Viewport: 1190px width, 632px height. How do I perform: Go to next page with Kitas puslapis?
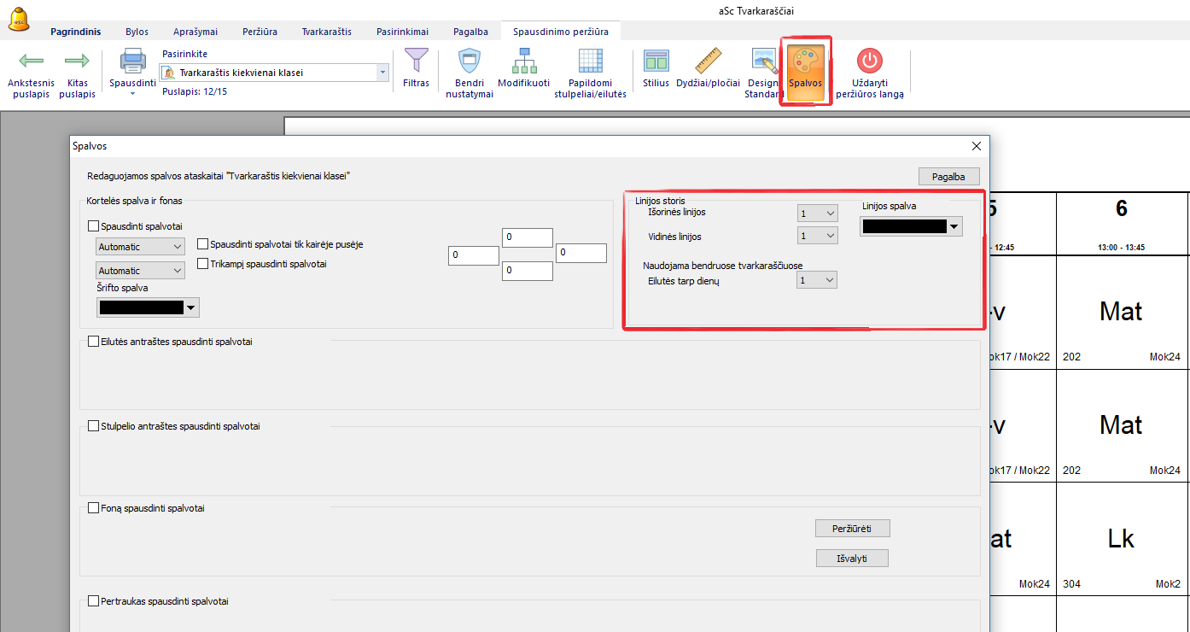coord(77,61)
